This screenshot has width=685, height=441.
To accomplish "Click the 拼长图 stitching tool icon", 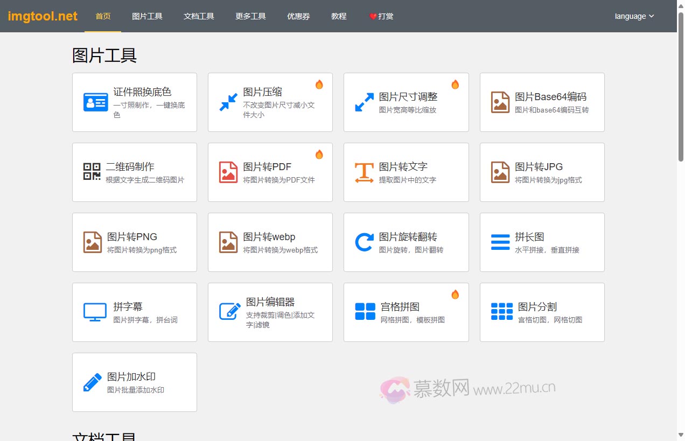I will (x=500, y=242).
